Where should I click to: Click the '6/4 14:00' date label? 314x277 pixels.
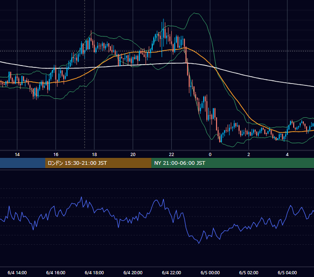pos(17,272)
